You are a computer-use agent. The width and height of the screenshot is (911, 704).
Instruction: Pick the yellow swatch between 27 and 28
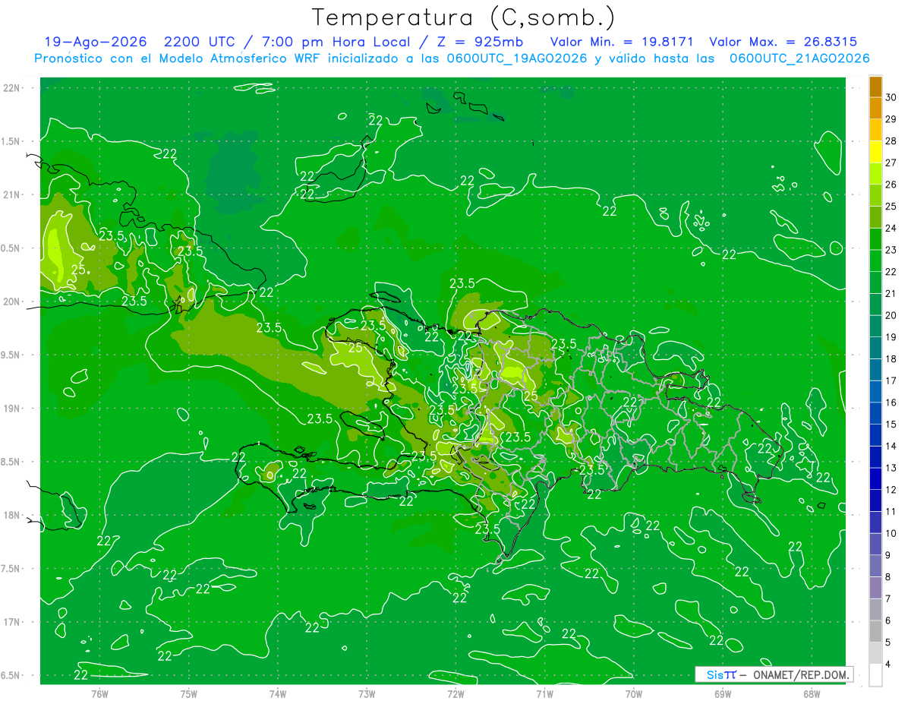(x=875, y=152)
